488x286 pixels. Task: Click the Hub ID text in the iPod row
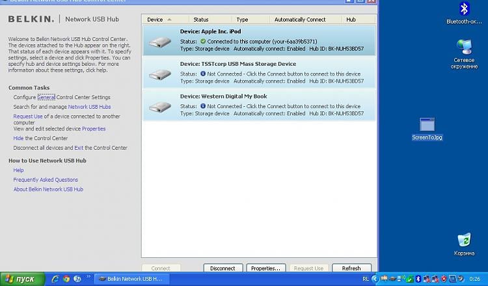(x=336, y=49)
